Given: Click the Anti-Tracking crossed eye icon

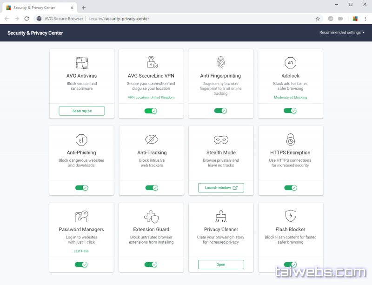Looking at the screenshot, I should click(151, 139).
